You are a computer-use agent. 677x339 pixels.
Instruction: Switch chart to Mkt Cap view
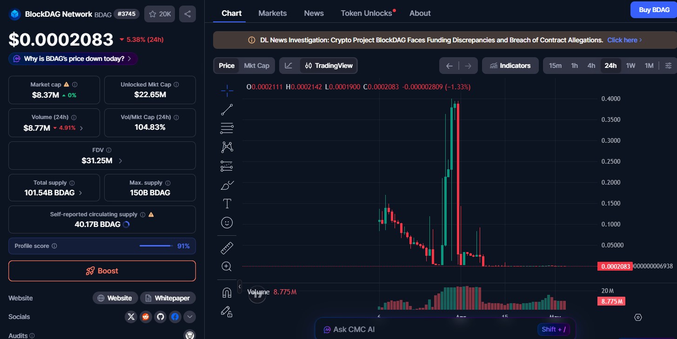coord(257,66)
